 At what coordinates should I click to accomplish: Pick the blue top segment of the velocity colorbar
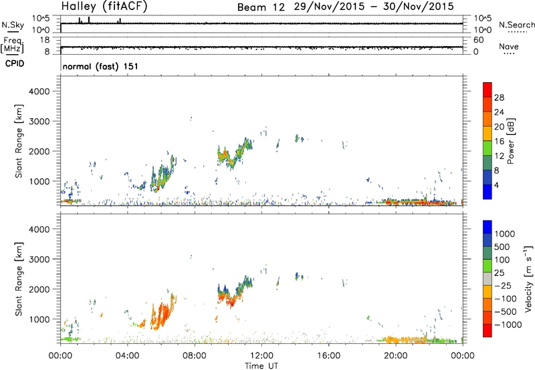coord(488,227)
